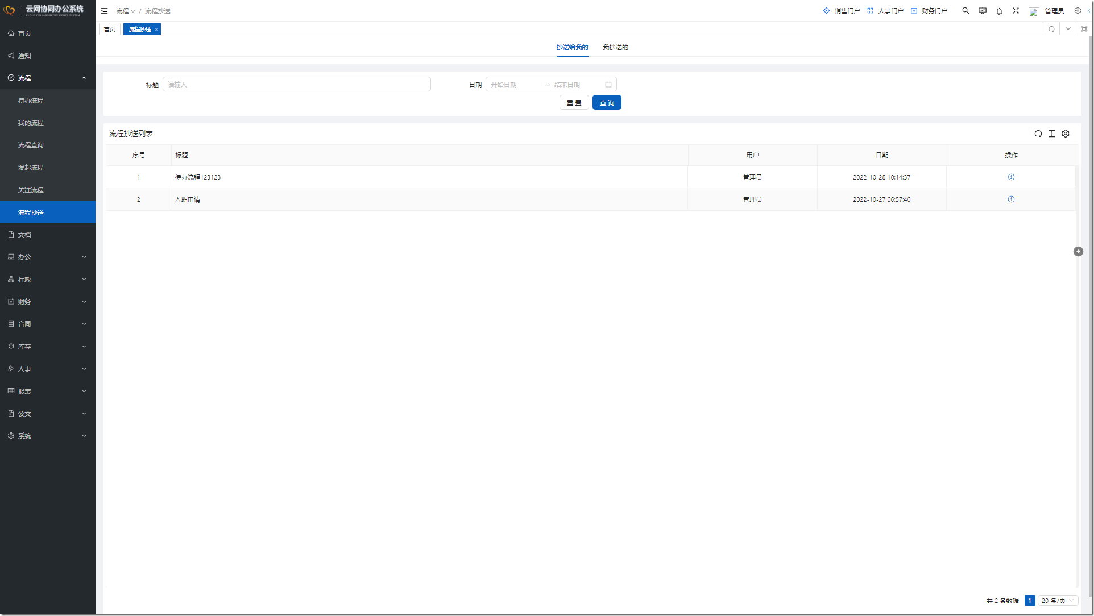1094x616 pixels.
Task: Toggle fullscreen with the arrows icon
Action: click(x=1016, y=11)
